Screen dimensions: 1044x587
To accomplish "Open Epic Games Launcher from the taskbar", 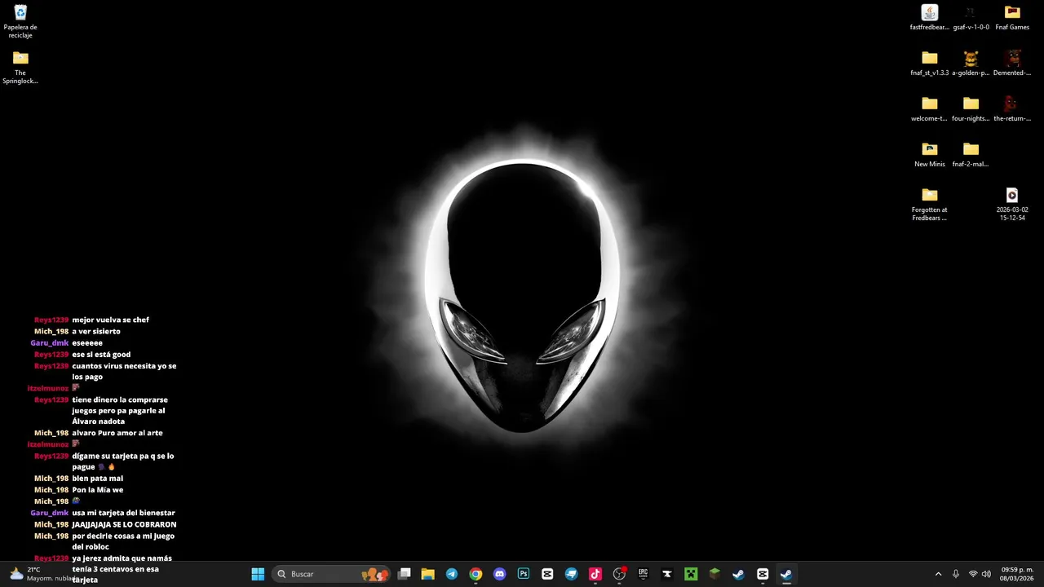I will point(643,574).
